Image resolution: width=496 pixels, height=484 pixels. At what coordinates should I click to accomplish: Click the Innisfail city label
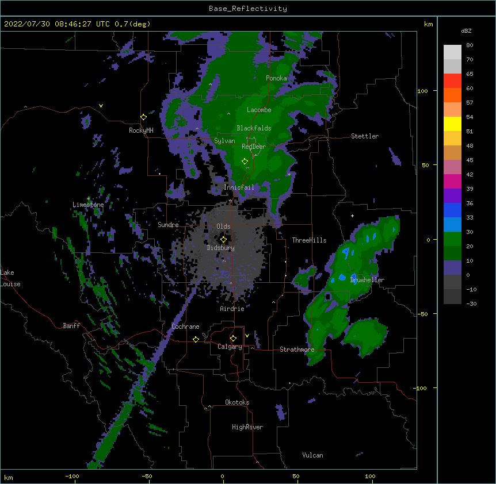pyautogui.click(x=239, y=187)
